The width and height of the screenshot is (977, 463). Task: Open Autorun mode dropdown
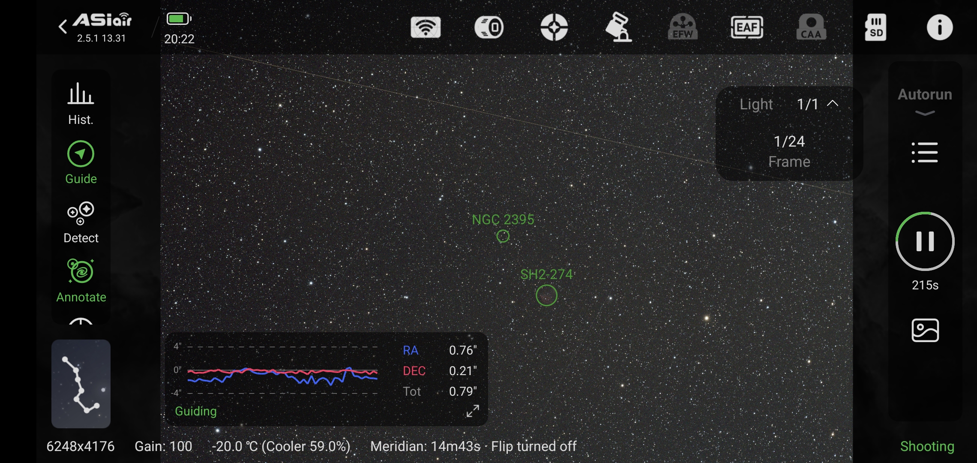[x=925, y=102]
